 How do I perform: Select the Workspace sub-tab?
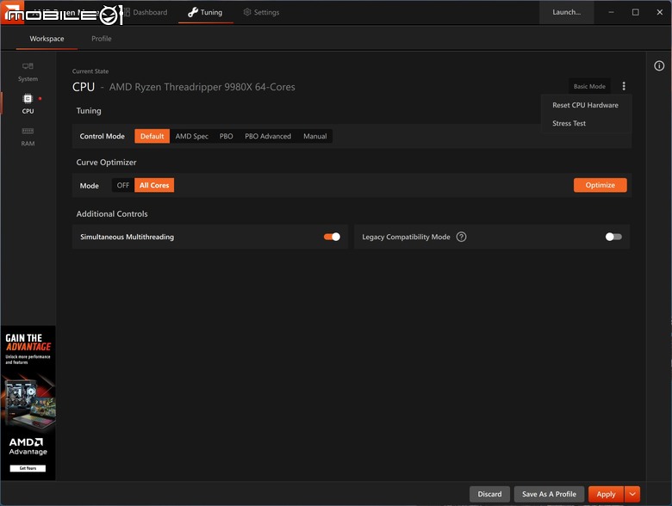coord(47,39)
